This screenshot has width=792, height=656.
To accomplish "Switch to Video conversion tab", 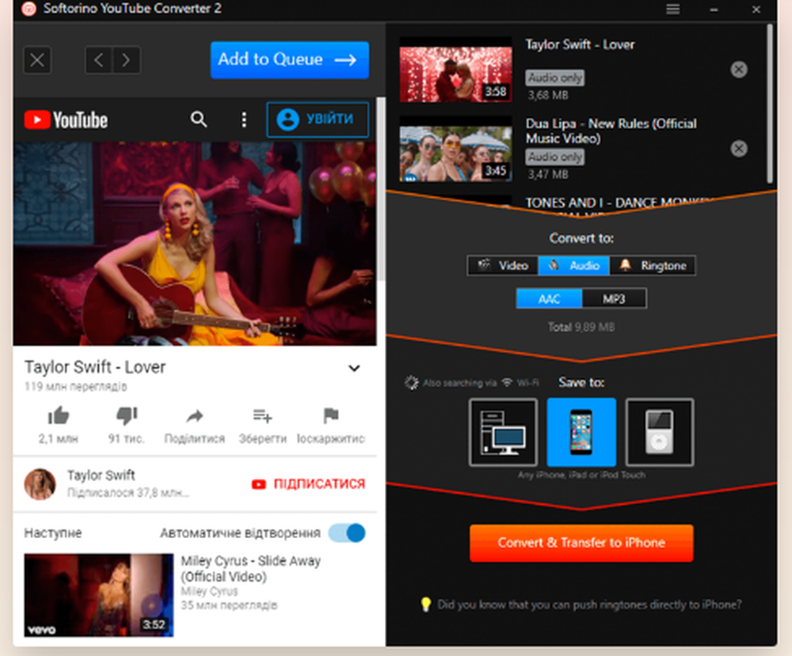I will coord(503,265).
